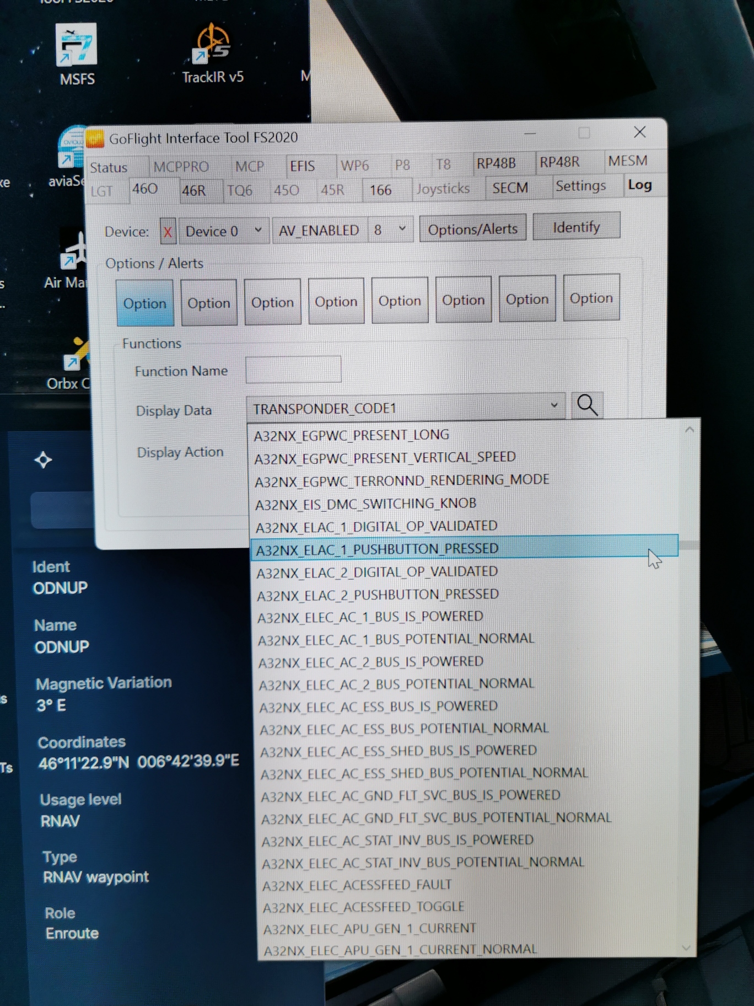Choose A32NX_EGPWC_TERRONND_RENDERING_MODE
This screenshot has height=1006, width=754.
[x=465, y=480]
